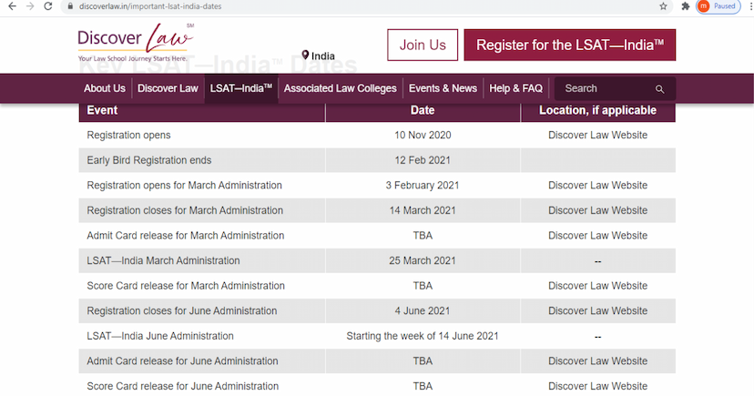Open the Discover Law menu item
The height and width of the screenshot is (396, 754).
click(x=168, y=88)
